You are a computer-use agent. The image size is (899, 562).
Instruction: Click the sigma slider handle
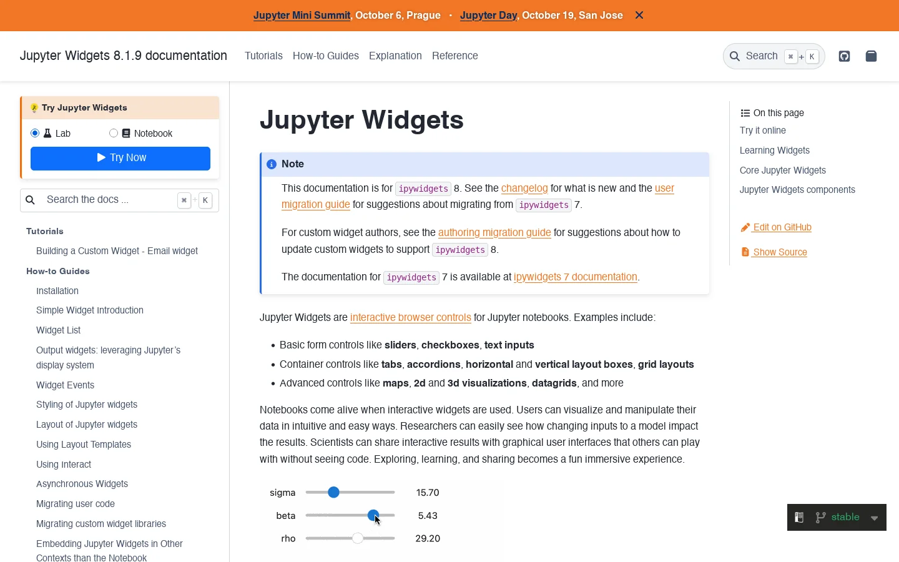coord(333,493)
